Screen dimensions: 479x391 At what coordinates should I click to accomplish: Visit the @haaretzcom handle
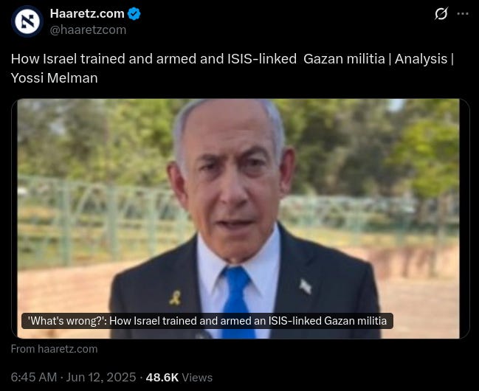point(88,30)
